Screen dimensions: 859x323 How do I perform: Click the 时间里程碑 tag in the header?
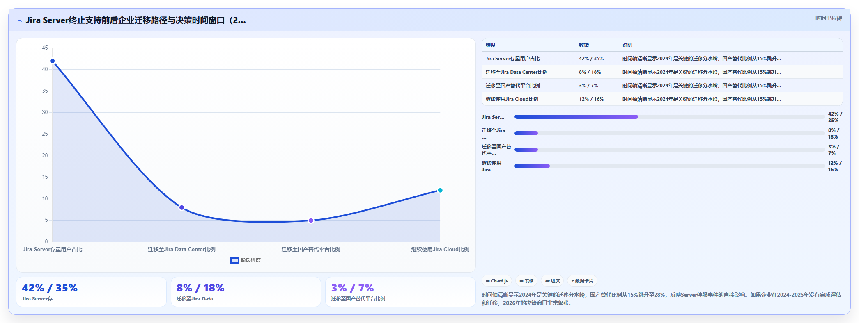(829, 18)
